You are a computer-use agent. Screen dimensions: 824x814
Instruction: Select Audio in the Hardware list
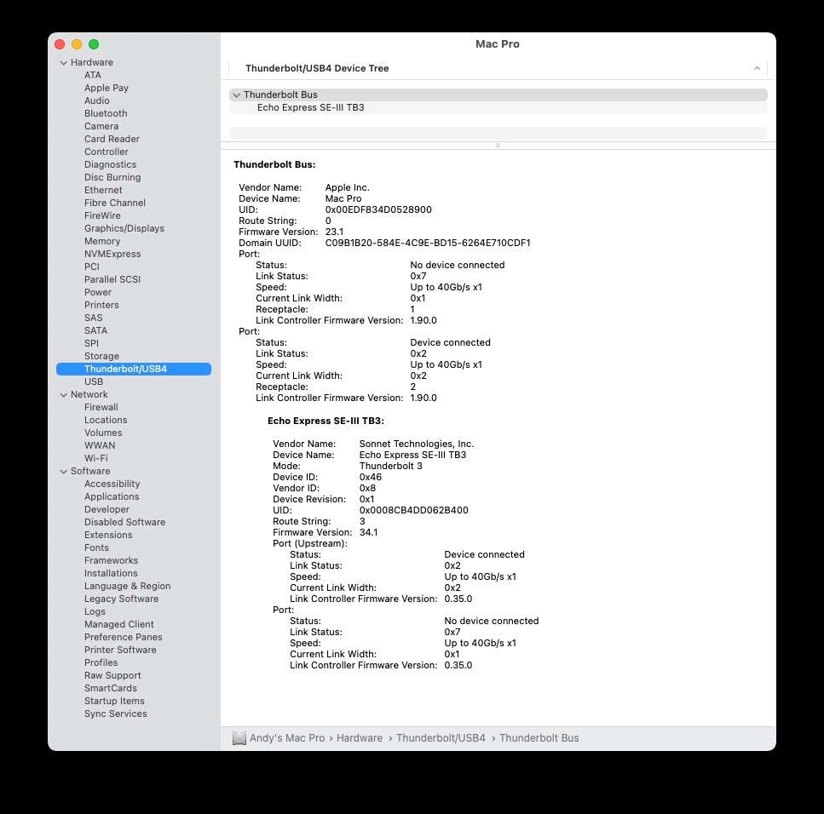tap(96, 100)
